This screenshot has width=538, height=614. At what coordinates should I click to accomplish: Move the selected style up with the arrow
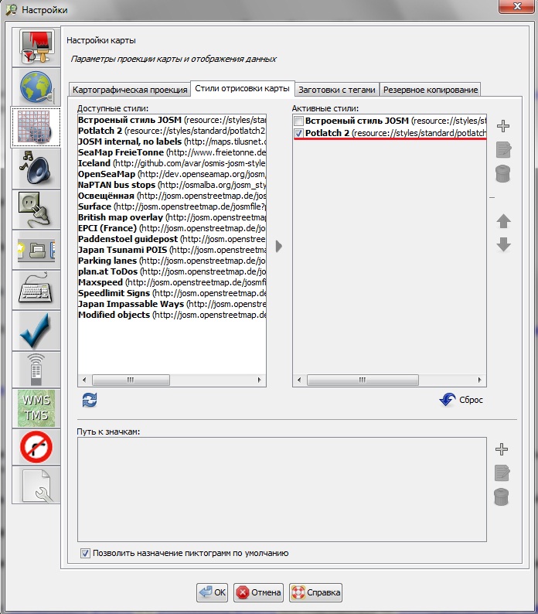tap(503, 221)
